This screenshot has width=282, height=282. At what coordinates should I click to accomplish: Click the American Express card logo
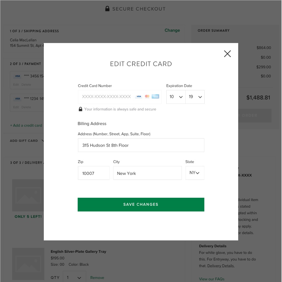click(155, 97)
